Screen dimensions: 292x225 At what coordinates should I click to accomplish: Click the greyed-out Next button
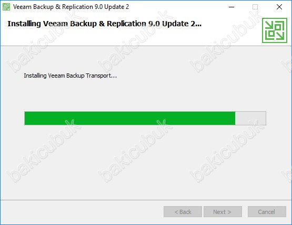(x=223, y=212)
